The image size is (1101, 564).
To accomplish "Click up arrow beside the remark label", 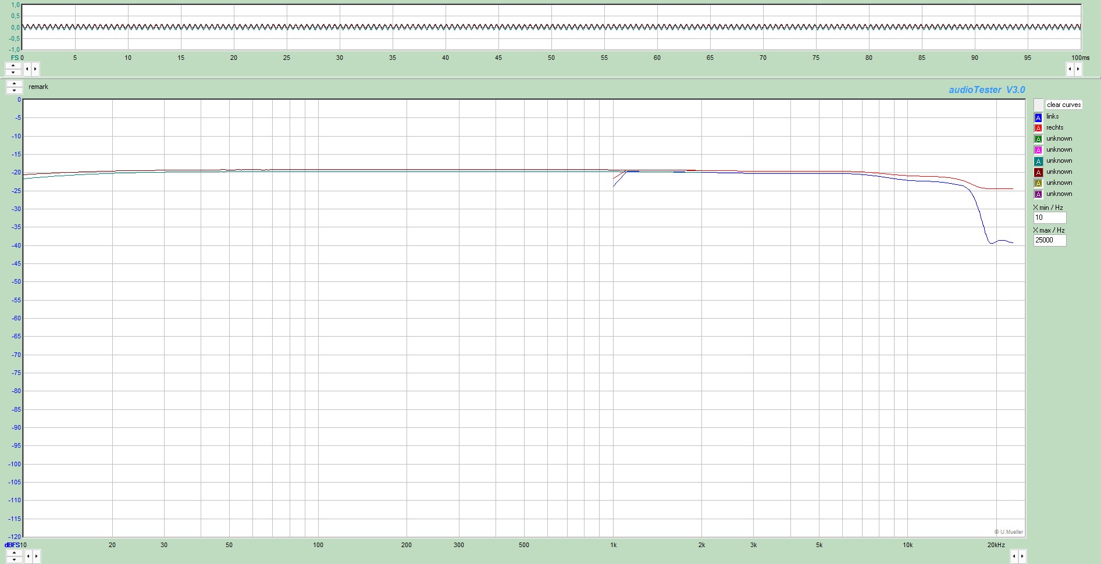I will point(15,84).
